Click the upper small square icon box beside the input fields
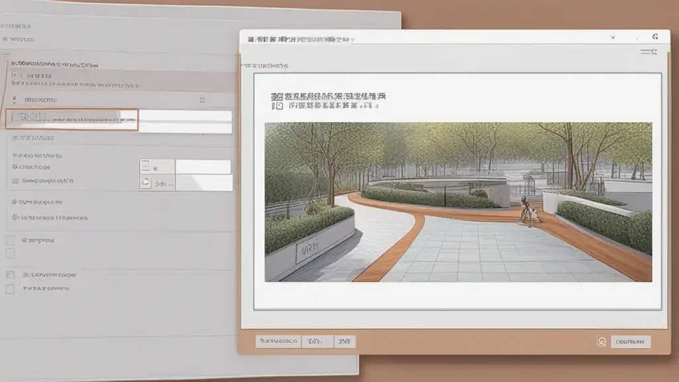679x382 pixels. pyautogui.click(x=145, y=165)
